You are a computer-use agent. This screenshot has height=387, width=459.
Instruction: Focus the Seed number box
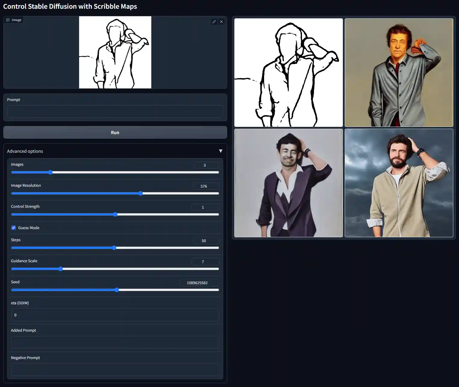point(199,283)
